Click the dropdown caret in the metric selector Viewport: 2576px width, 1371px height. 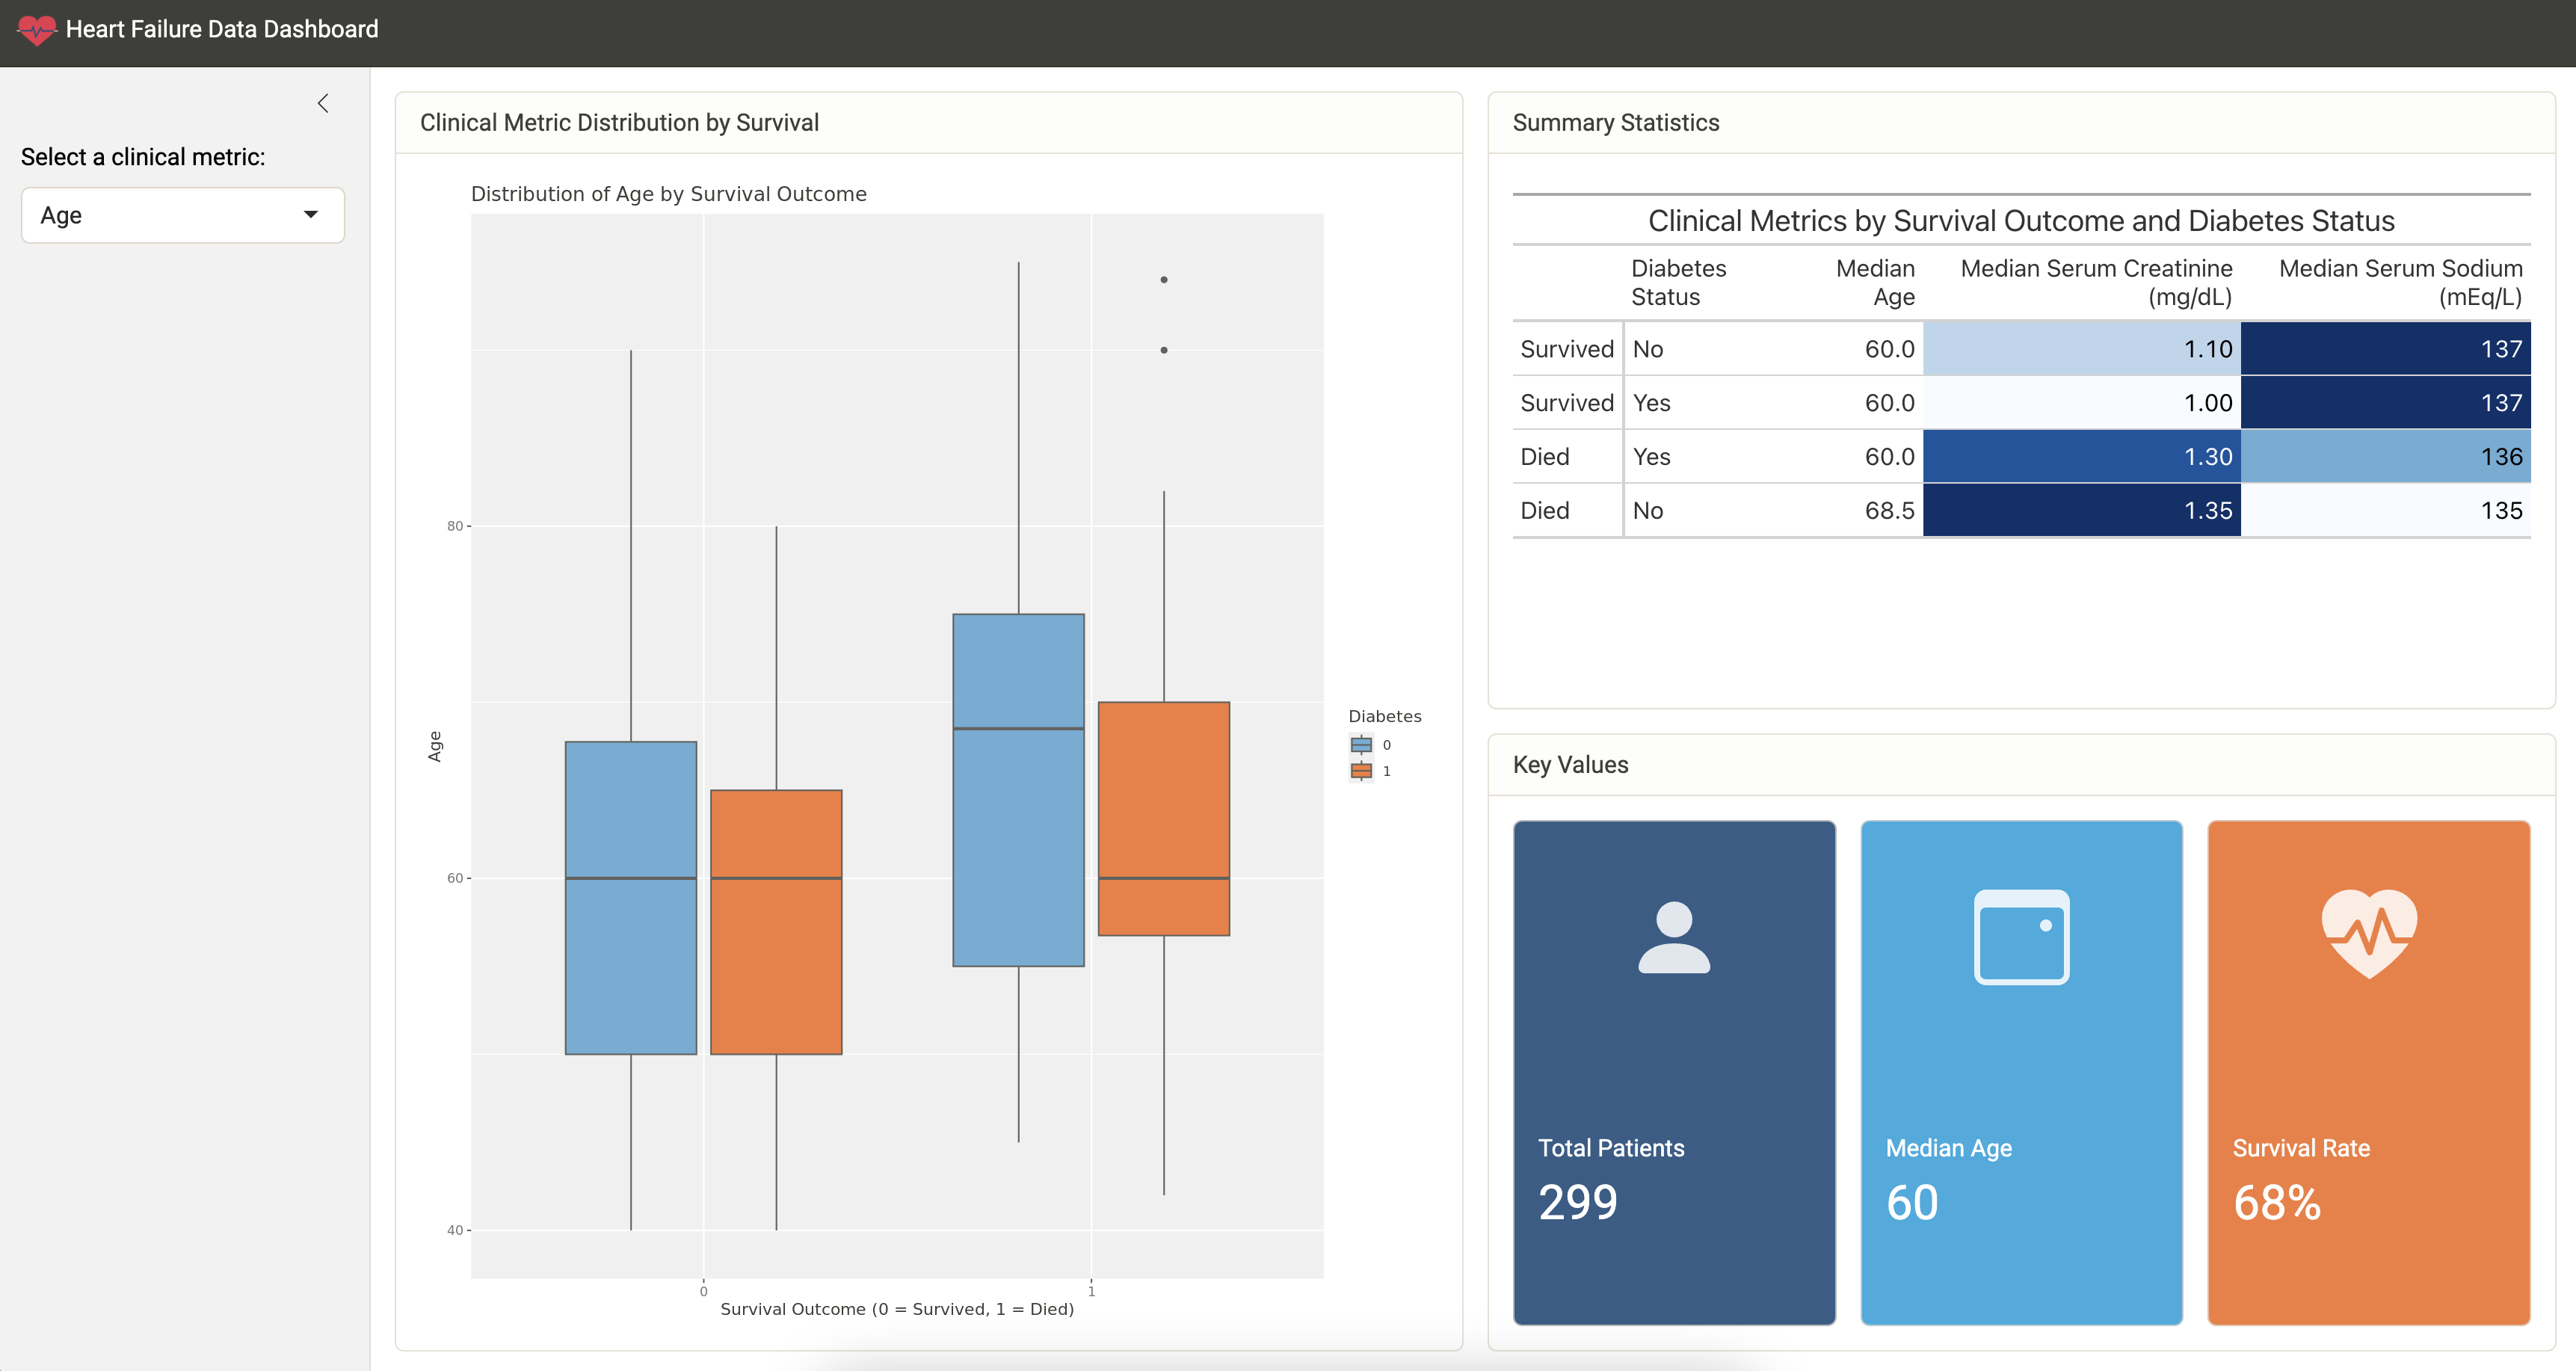click(x=311, y=214)
